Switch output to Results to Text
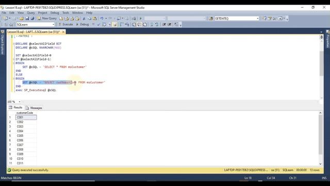Viewport: 330px width, 186px height. coord(134,24)
